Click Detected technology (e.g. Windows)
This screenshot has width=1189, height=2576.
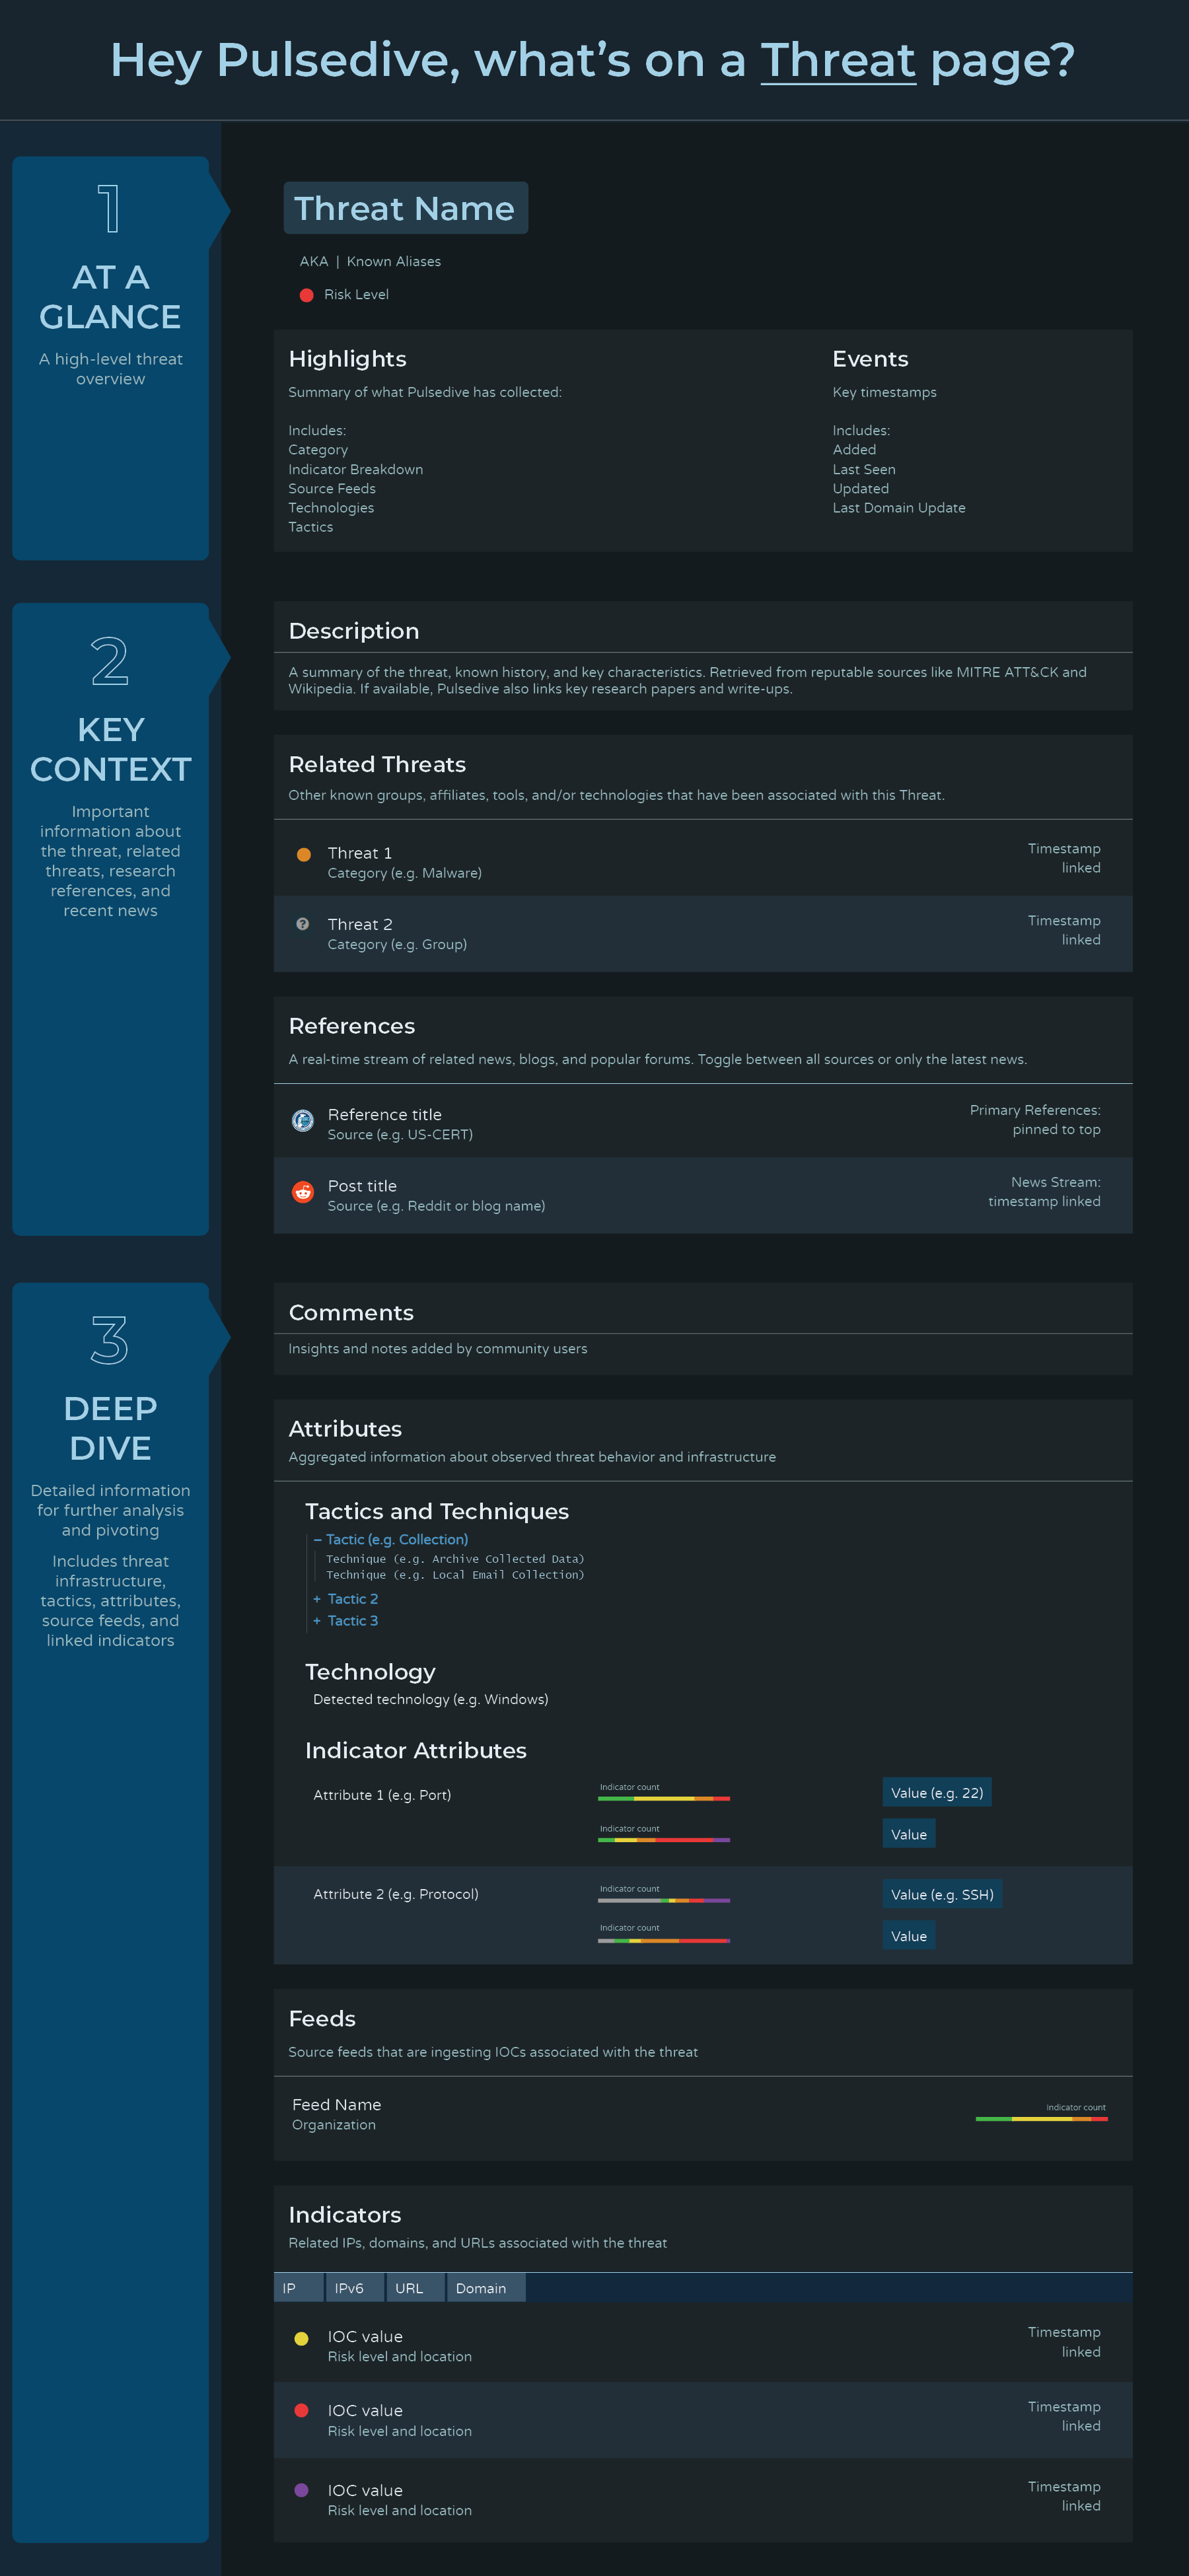point(431,1700)
